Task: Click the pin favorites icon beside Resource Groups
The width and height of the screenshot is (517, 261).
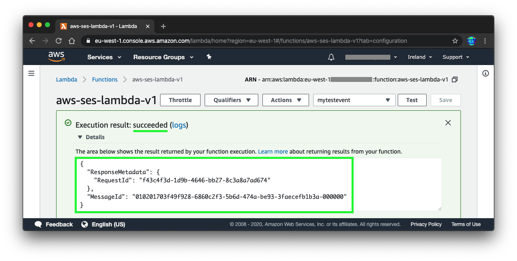Action: pyautogui.click(x=209, y=57)
